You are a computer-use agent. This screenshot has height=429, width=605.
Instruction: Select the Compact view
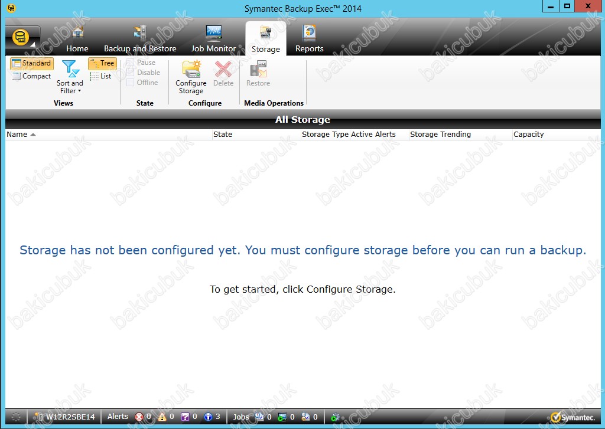click(32, 76)
